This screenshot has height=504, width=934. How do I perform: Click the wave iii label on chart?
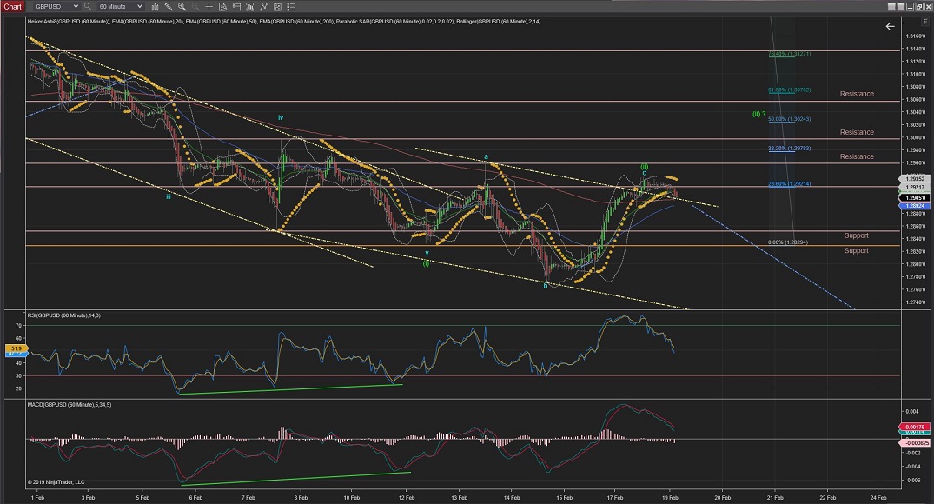169,196
